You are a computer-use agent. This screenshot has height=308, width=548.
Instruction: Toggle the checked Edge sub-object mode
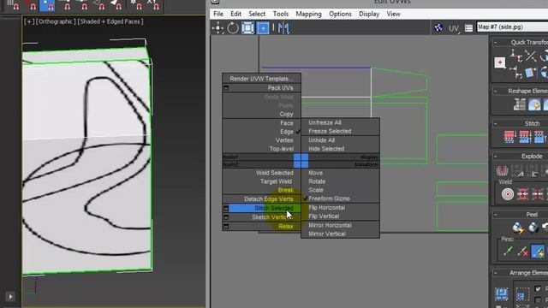287,132
